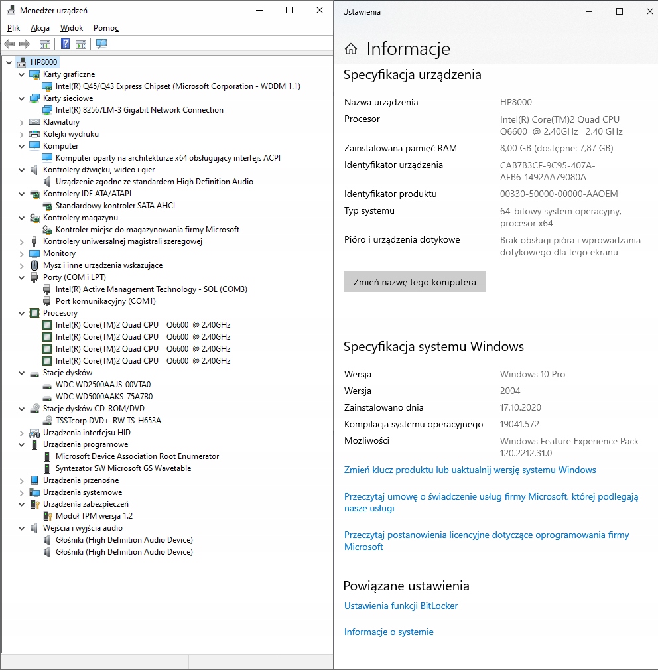Select WDC WD5000AAKS-75A7B0 drive entry
This screenshot has width=658, height=670.
(104, 397)
